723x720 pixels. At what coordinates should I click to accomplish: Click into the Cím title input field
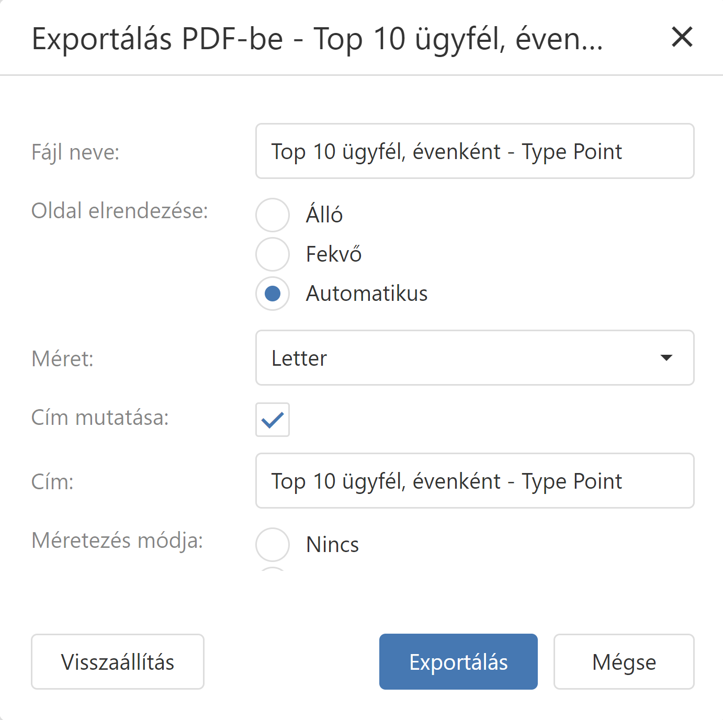tap(475, 481)
